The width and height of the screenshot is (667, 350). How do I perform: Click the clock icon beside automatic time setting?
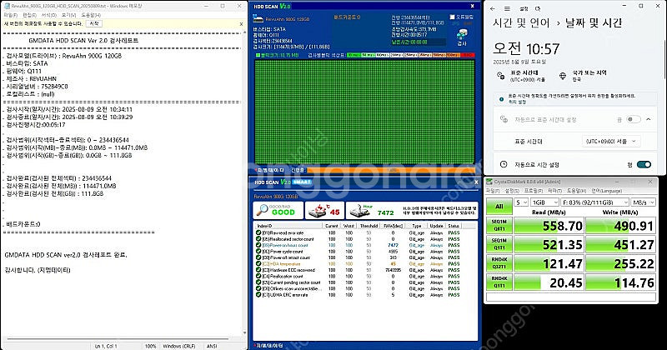point(504,164)
